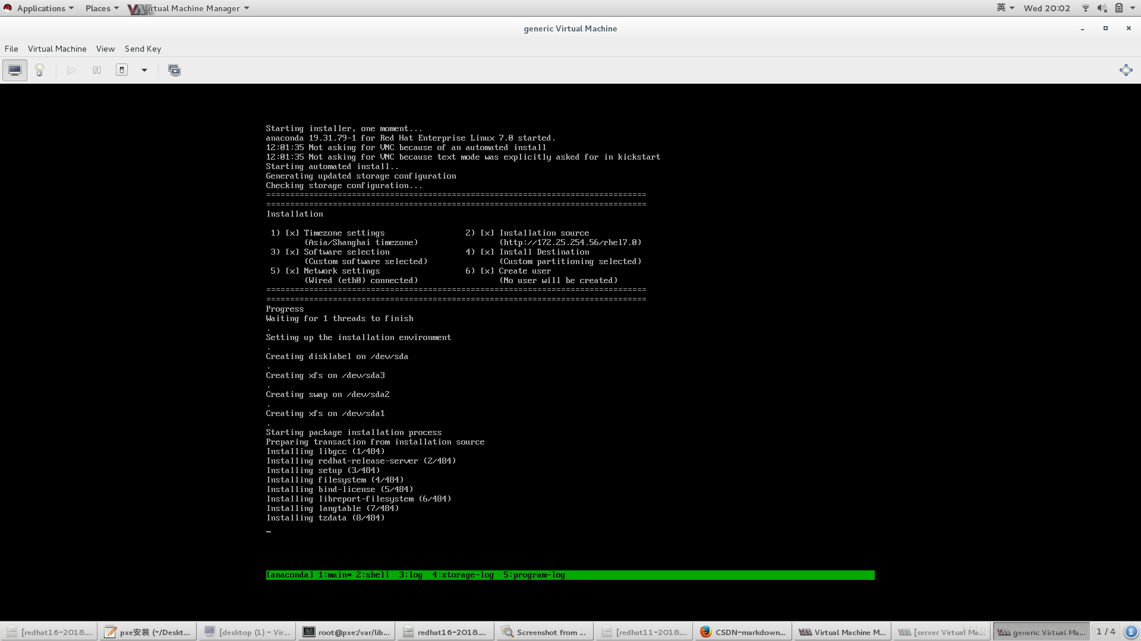Viewport: 1141px width, 641px height.
Task: Click 'Software selection' installer option text
Action: point(346,252)
